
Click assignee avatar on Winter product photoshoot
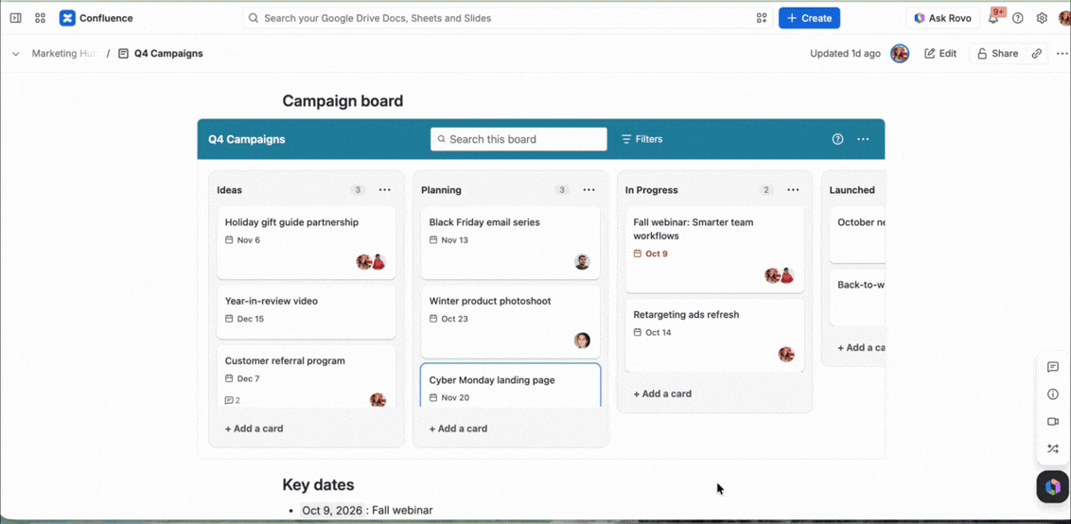(582, 341)
